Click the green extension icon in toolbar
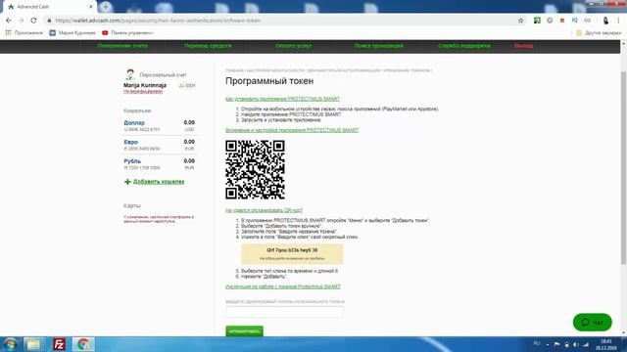This screenshot has width=627, height=352. [537, 21]
